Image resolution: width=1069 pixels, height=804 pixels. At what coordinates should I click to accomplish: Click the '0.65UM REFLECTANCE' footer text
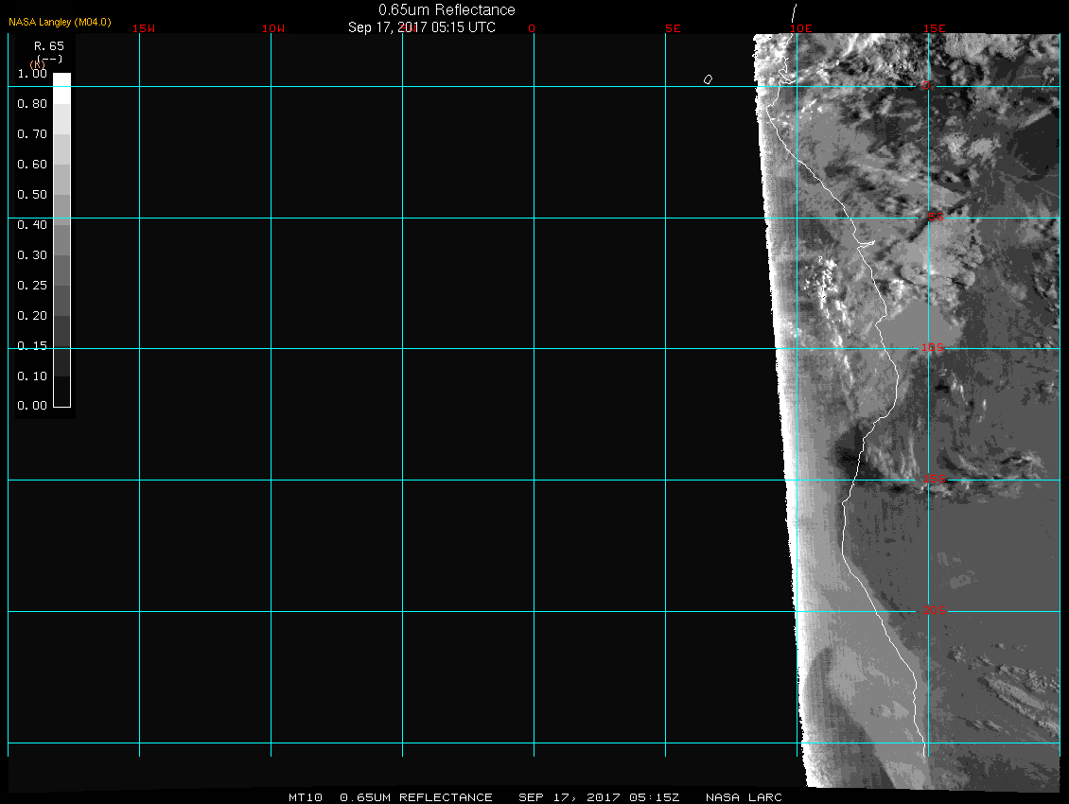point(416,797)
